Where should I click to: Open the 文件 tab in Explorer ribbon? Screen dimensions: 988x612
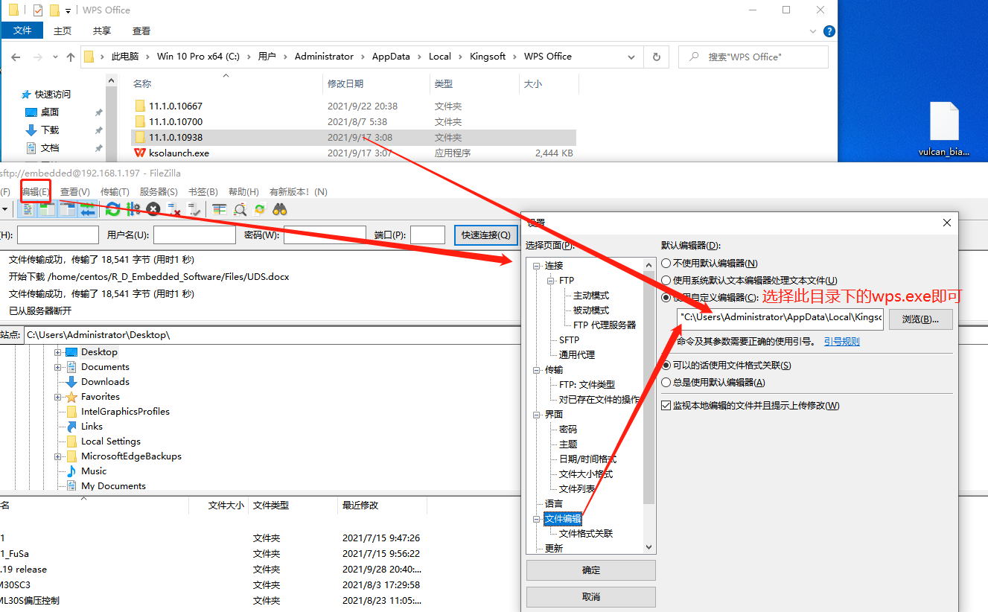(23, 31)
